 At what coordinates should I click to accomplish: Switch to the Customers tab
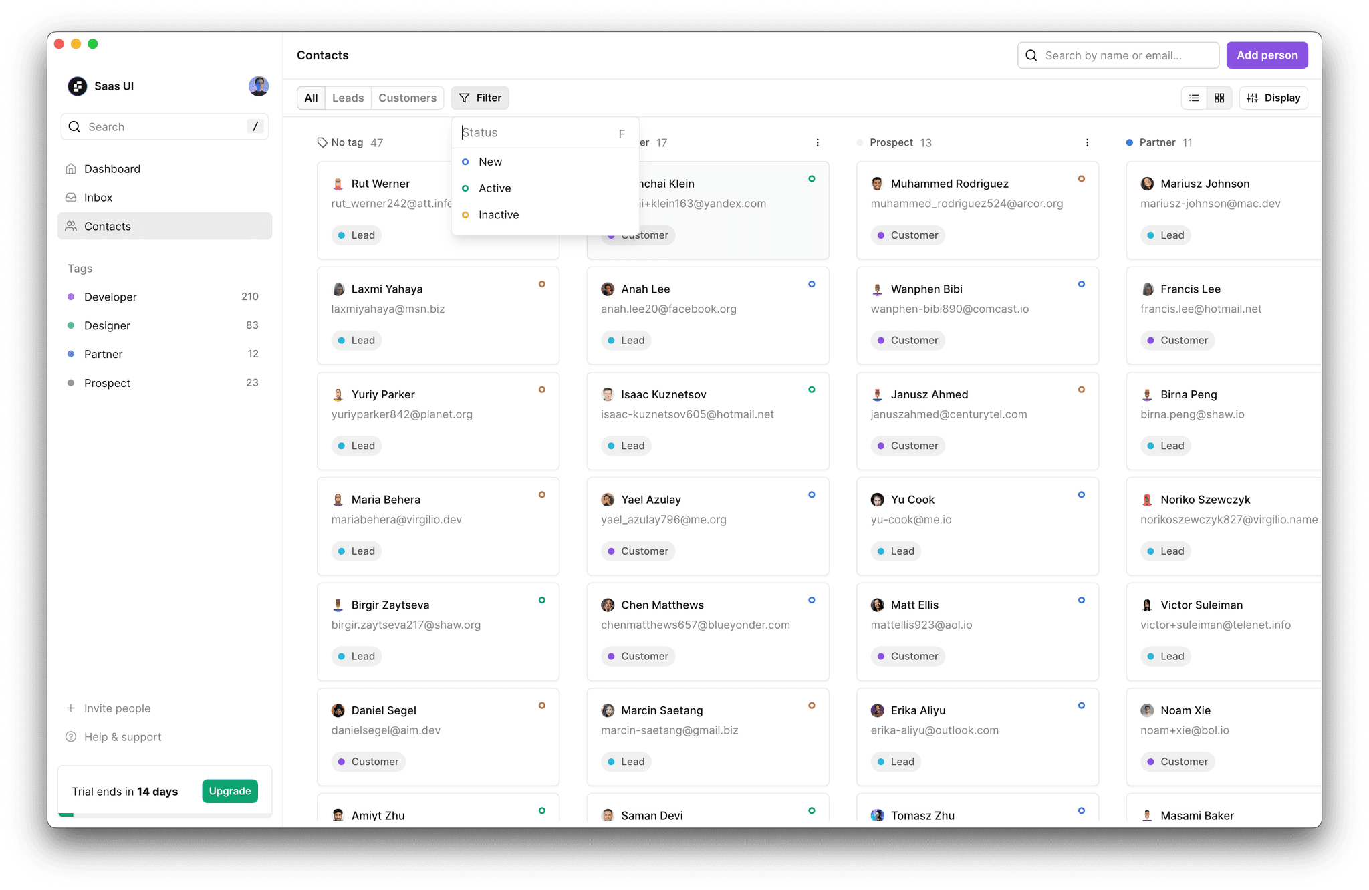[x=407, y=98]
